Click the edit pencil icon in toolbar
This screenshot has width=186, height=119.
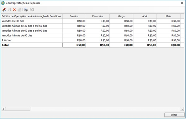(4, 10)
